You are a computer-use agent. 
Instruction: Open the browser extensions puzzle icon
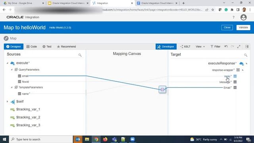[x=232, y=10]
